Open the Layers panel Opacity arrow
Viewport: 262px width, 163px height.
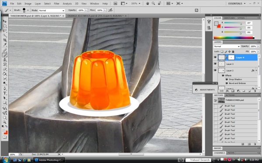259,47
